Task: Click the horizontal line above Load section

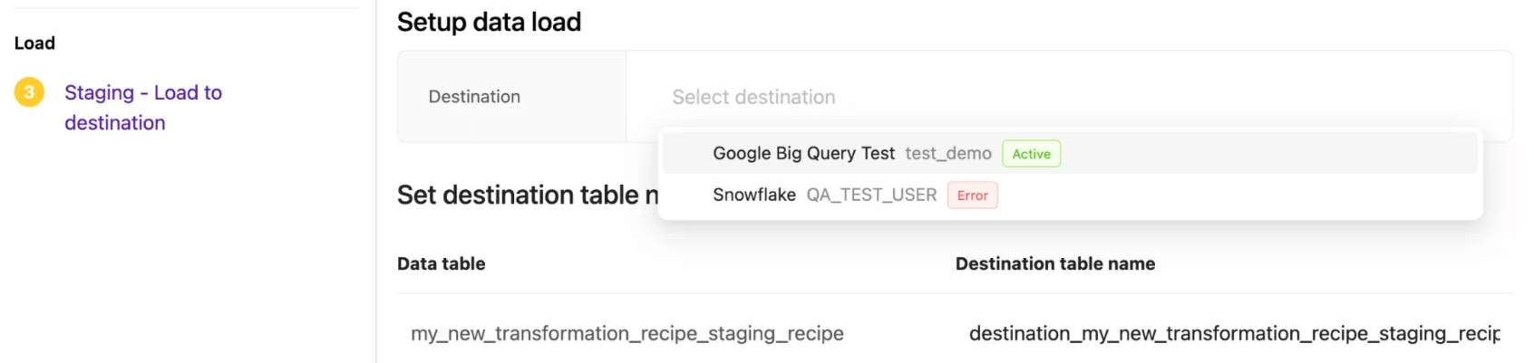Action: tap(186, 8)
